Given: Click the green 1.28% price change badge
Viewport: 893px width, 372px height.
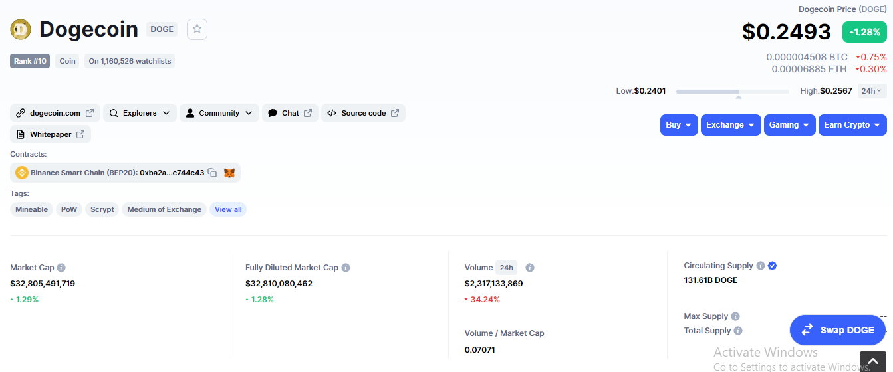Looking at the screenshot, I should pos(864,32).
